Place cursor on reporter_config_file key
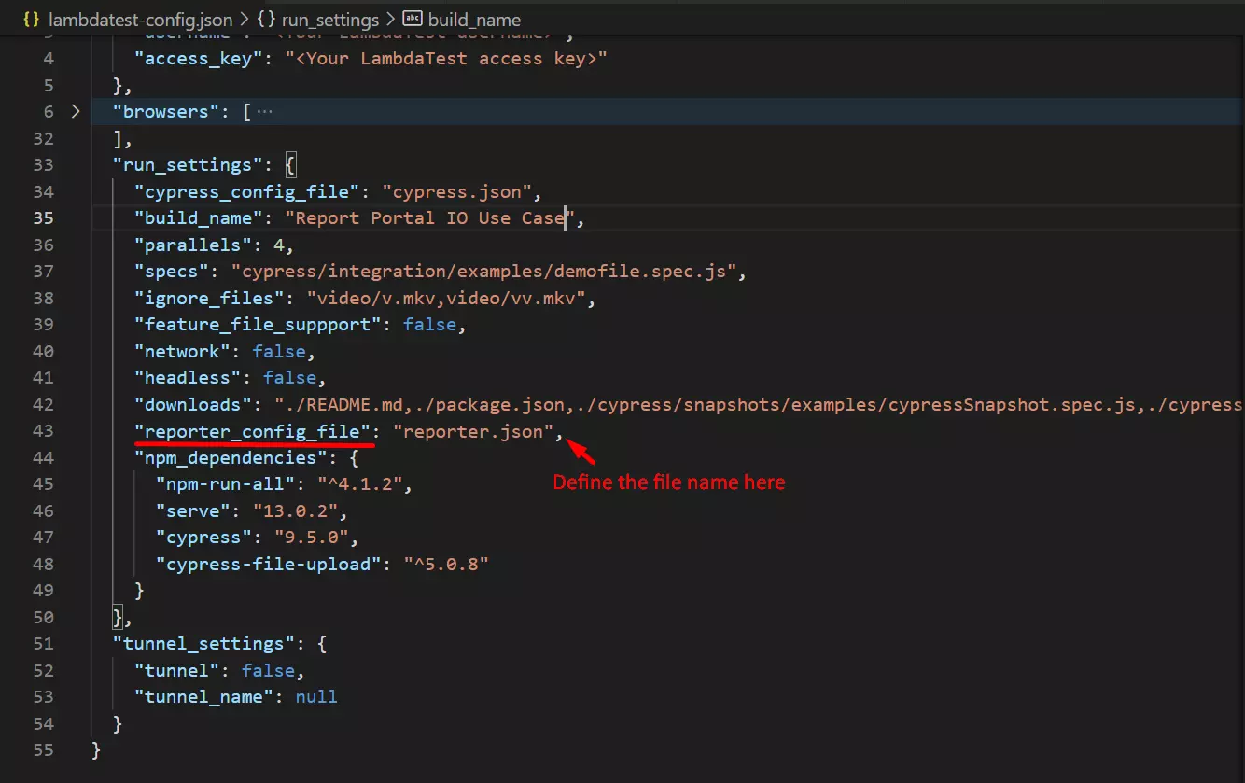The height and width of the screenshot is (783, 1245). 252,431
